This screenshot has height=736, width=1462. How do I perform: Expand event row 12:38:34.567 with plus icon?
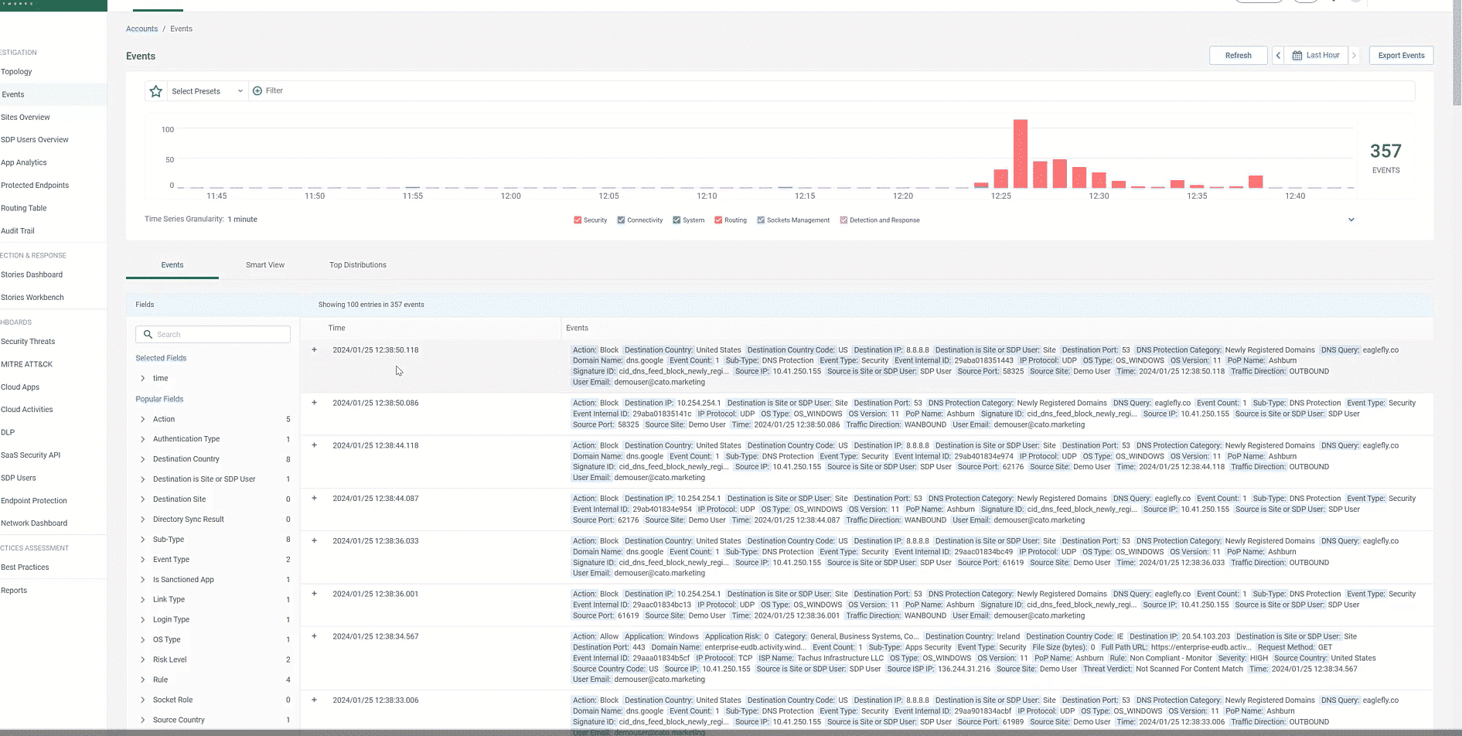click(314, 636)
